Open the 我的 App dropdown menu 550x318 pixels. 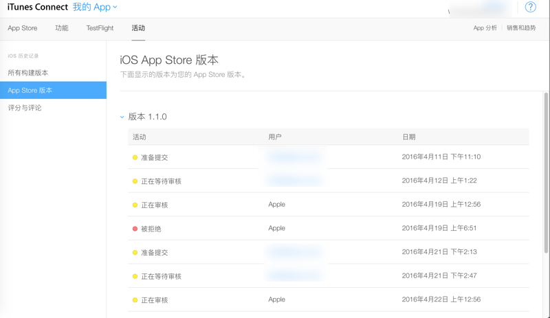95,8
